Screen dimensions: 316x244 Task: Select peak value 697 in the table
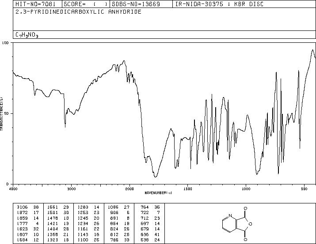pos(145,223)
